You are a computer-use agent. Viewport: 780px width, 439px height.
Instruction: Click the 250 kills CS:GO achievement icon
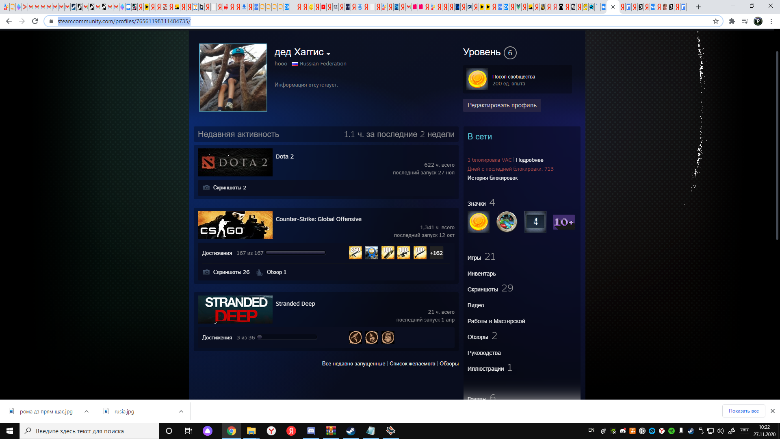tap(355, 253)
